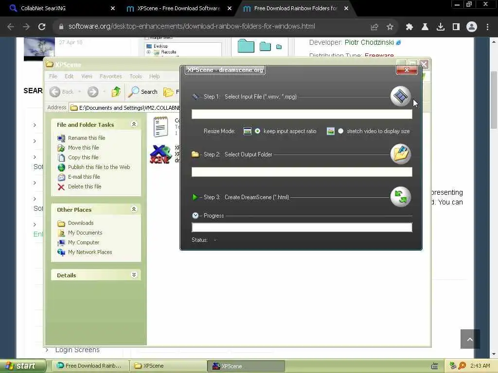Screen dimensions: 498x373
Task: Open Chrome extensions puzzle icon
Action: pos(409,27)
